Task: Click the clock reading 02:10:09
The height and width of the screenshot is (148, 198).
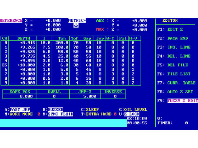Action: [137, 118]
